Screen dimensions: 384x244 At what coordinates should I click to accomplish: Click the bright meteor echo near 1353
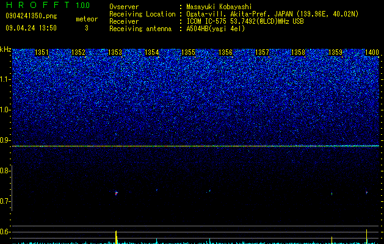point(117,193)
